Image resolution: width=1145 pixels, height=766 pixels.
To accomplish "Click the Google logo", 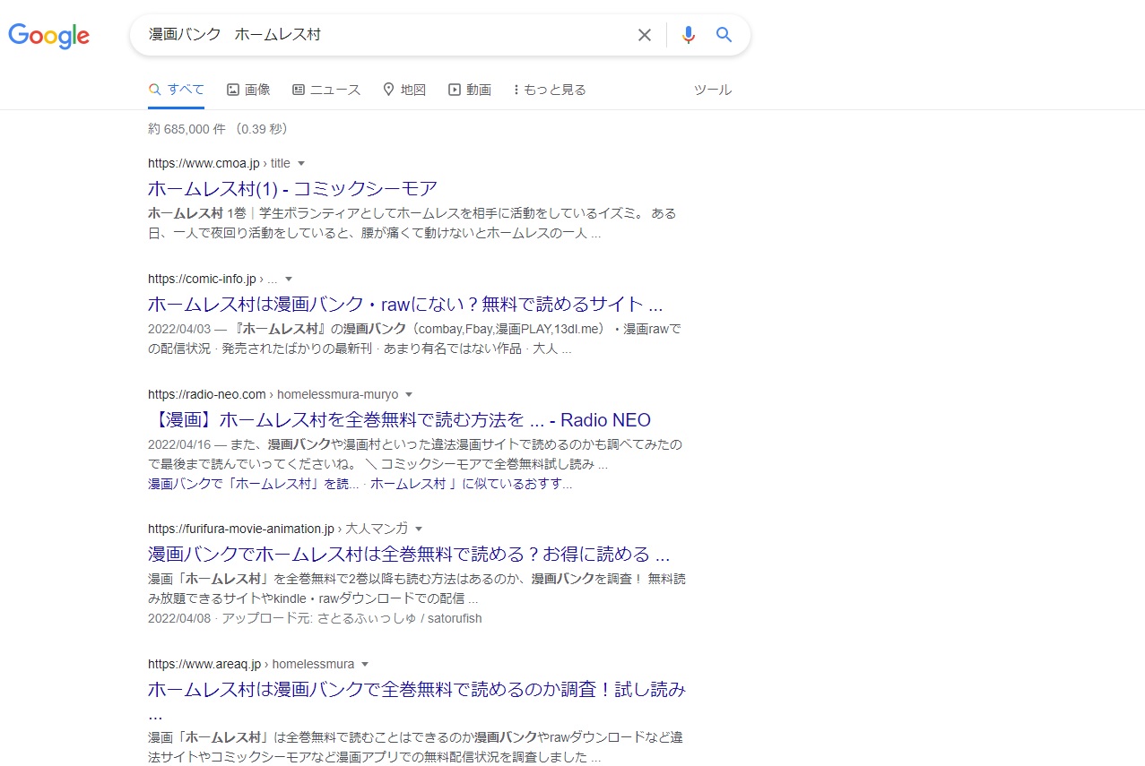I will (x=49, y=36).
